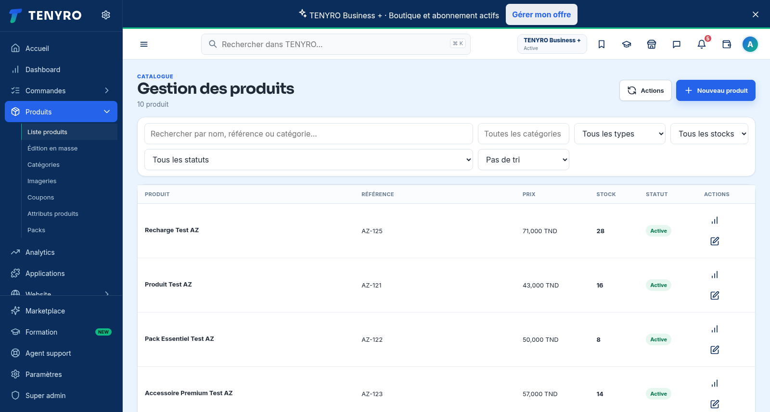The width and height of the screenshot is (770, 412).
Task: Open user avatar A profile menu
Action: click(x=750, y=44)
